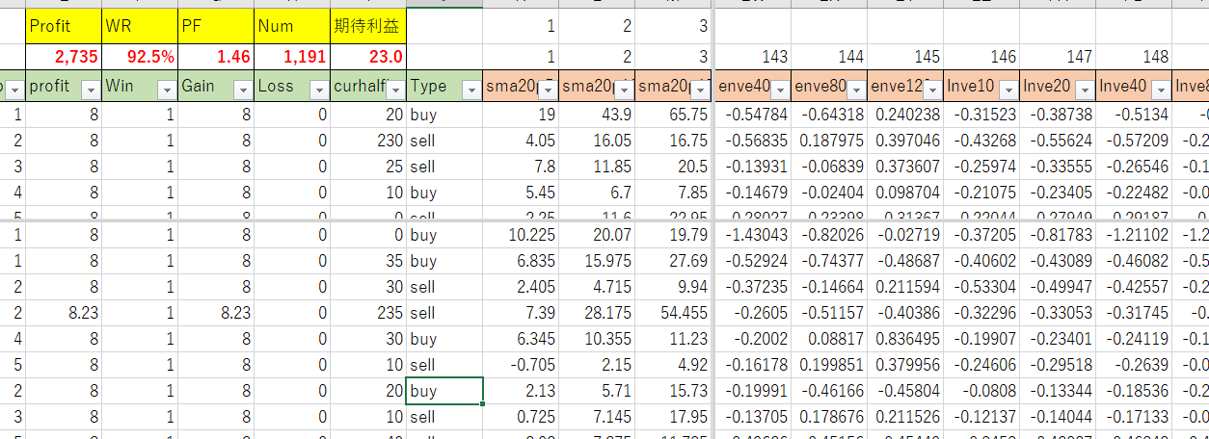Select the cell with value 43.9
This screenshot has width=1209, height=439.
pos(598,115)
